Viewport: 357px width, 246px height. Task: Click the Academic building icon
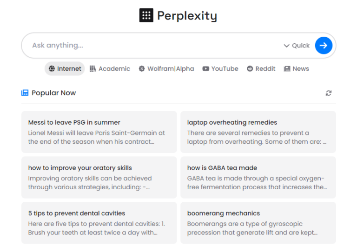tap(93, 69)
